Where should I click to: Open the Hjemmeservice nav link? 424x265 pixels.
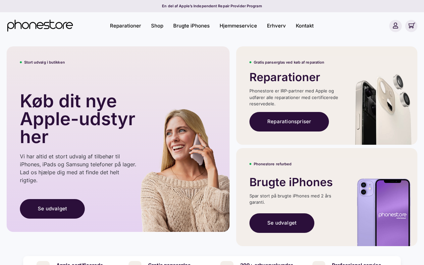click(x=238, y=26)
